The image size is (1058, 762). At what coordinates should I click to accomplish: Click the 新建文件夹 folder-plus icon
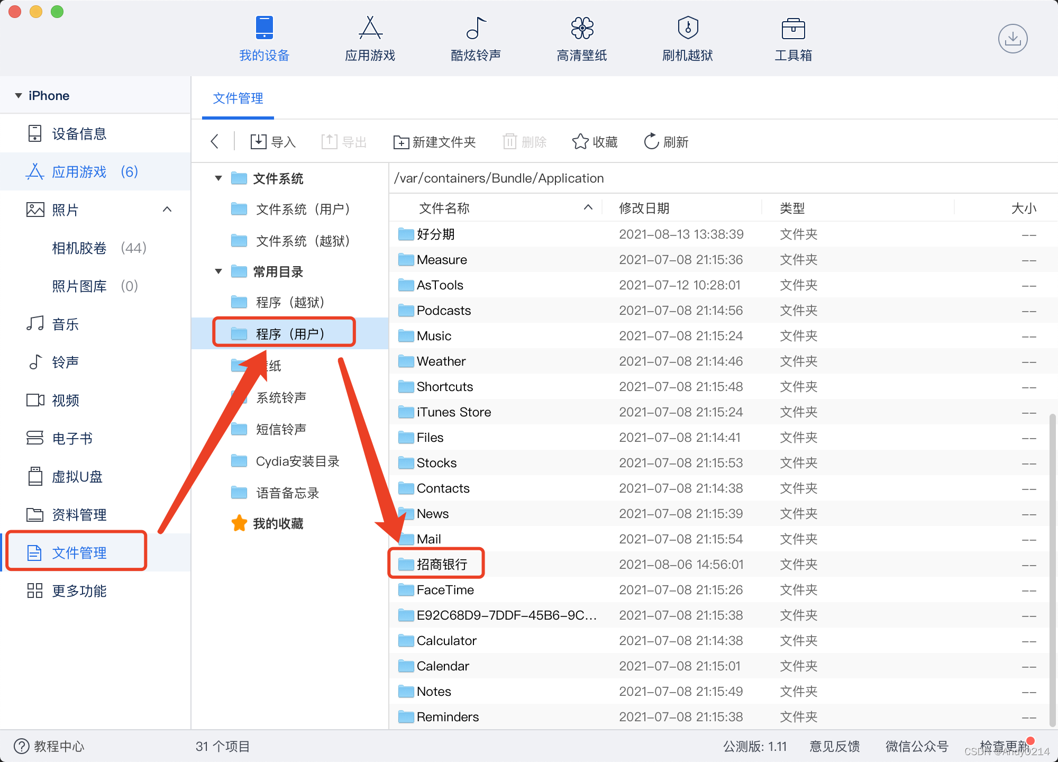[x=401, y=142]
